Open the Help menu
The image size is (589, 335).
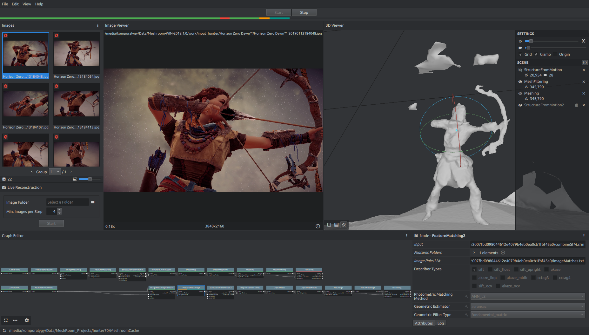coord(39,4)
